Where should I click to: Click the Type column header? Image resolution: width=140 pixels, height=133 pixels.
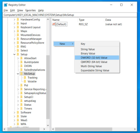click(x=91, y=20)
